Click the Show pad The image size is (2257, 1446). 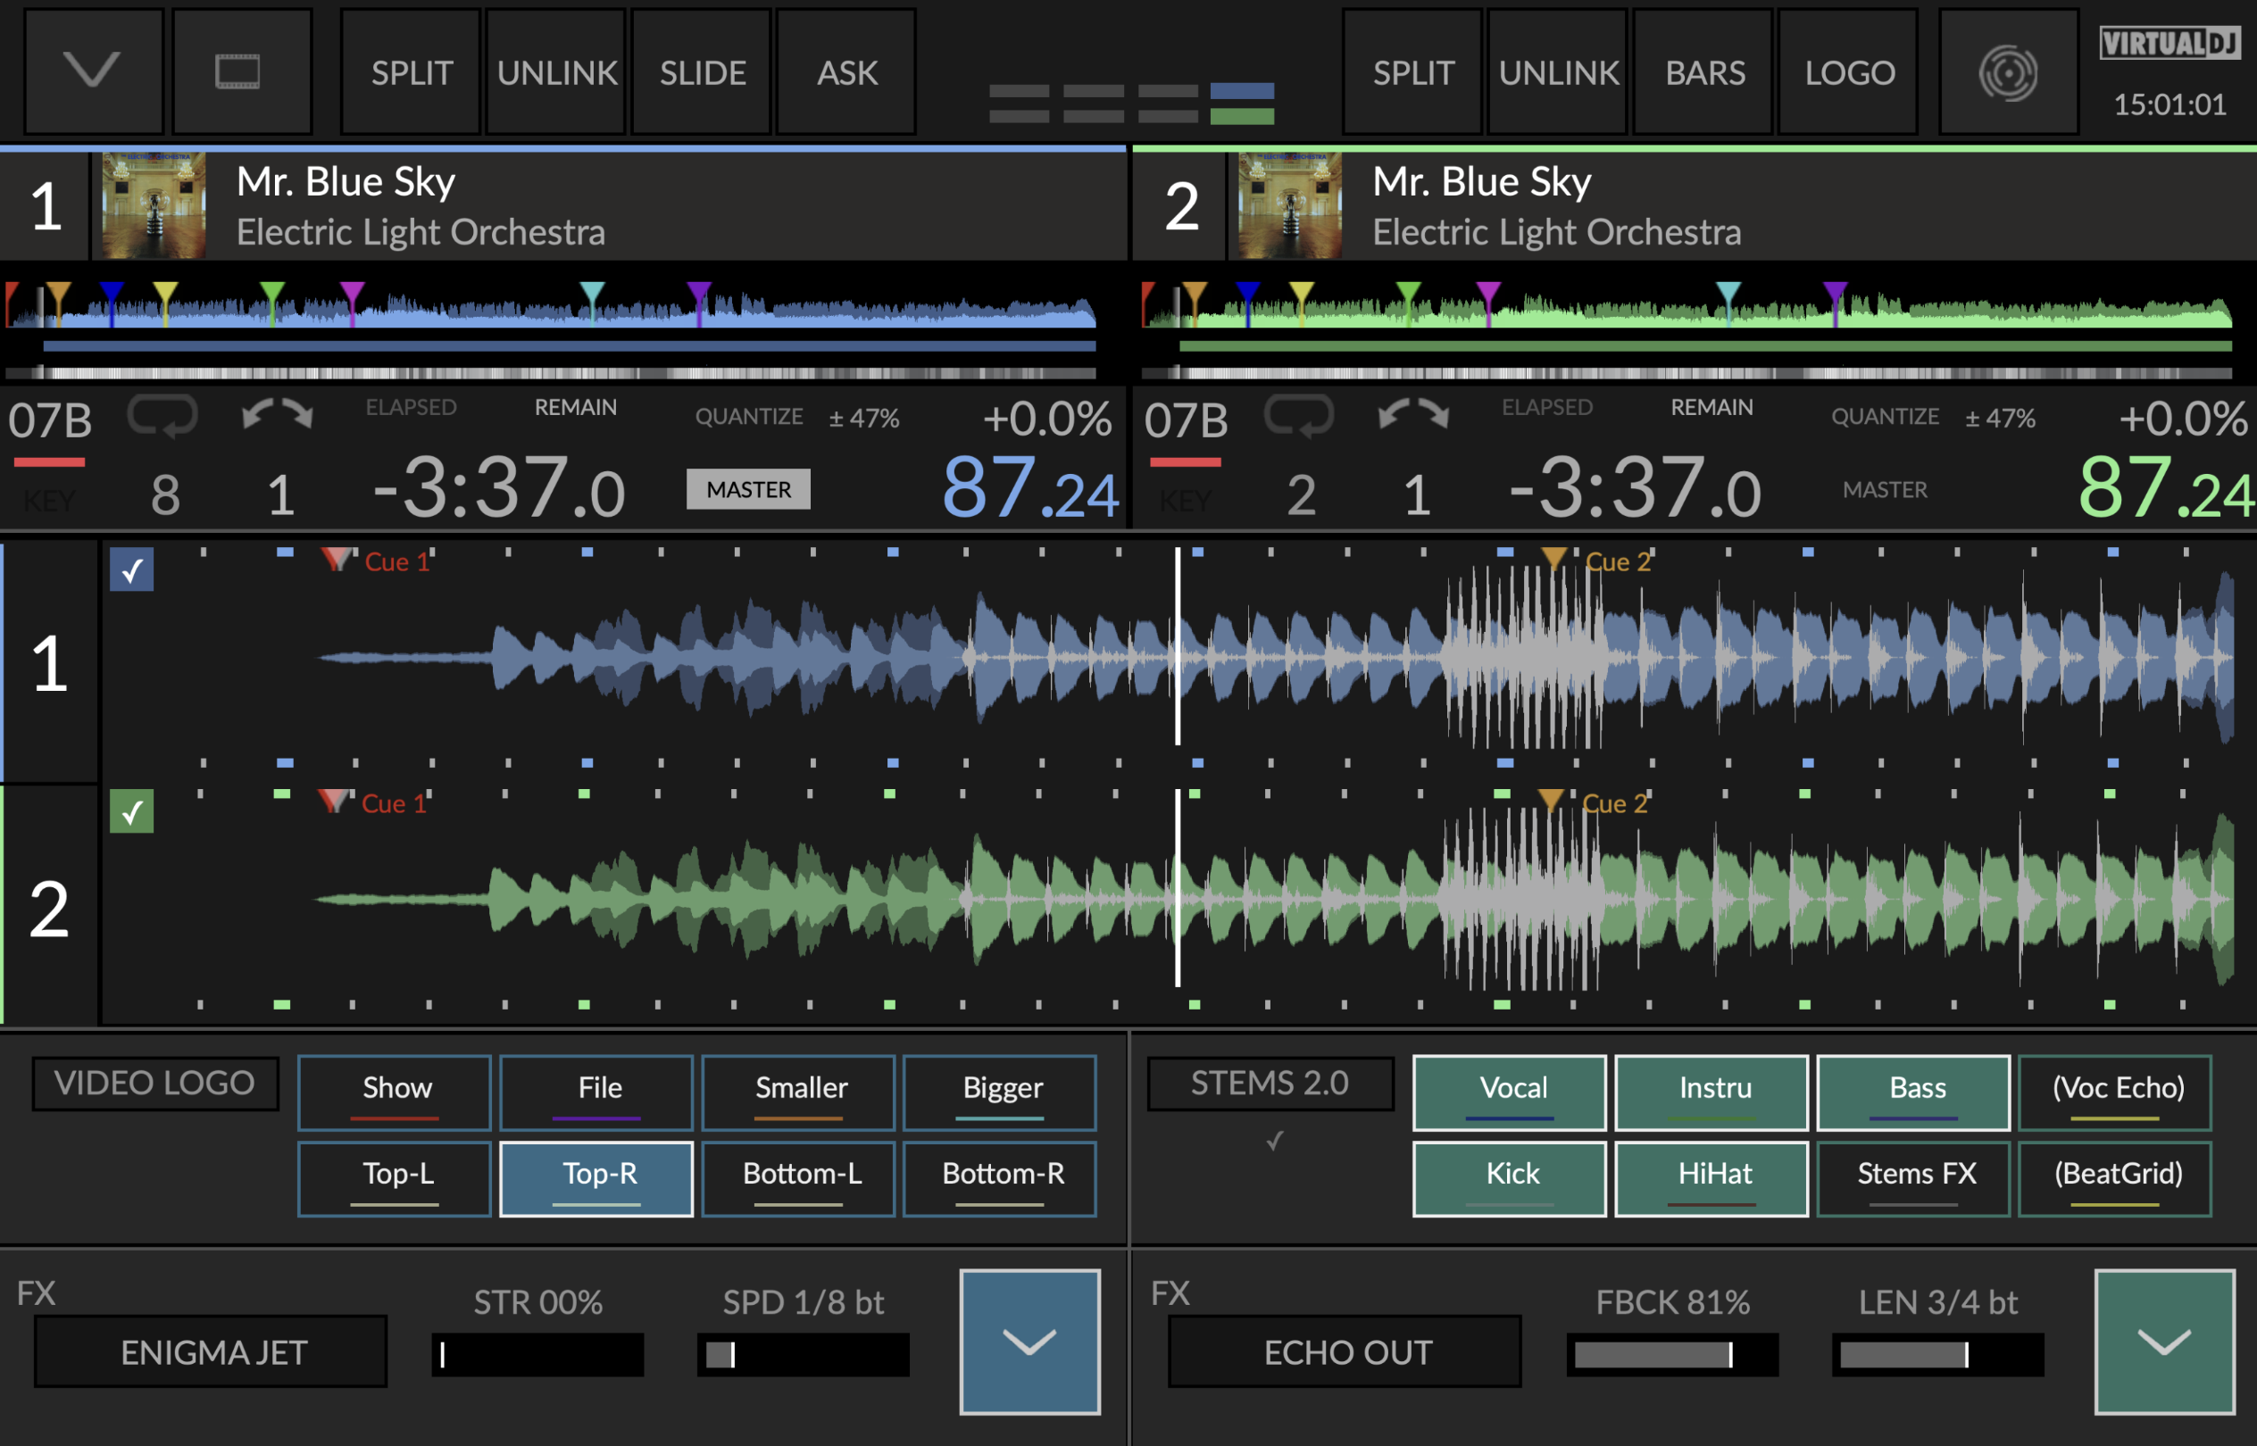point(395,1093)
